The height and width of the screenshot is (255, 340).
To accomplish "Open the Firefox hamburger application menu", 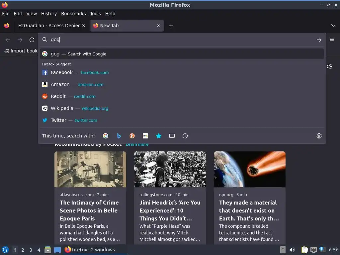I will (x=332, y=40).
